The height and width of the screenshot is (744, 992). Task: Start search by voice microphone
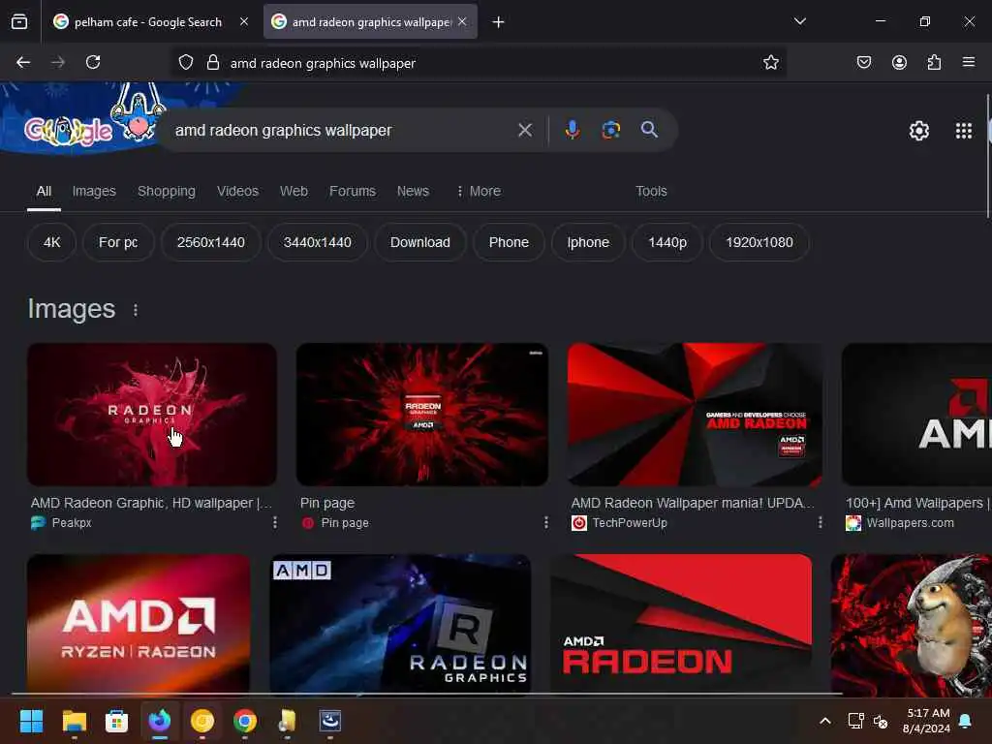(572, 130)
